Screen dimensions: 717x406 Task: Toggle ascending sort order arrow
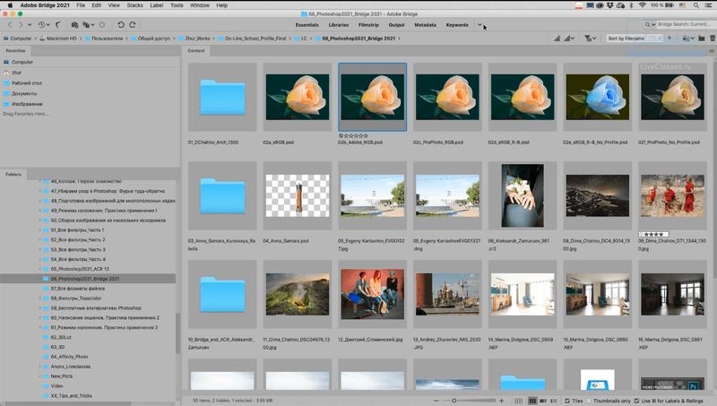669,39
